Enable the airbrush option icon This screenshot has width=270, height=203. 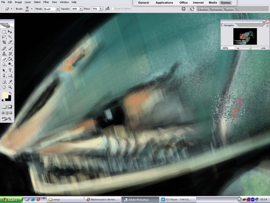[x=107, y=9]
